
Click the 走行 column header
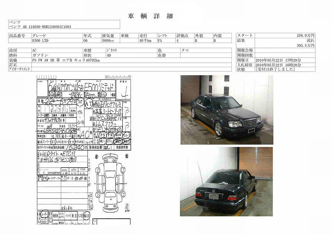pos(144,36)
